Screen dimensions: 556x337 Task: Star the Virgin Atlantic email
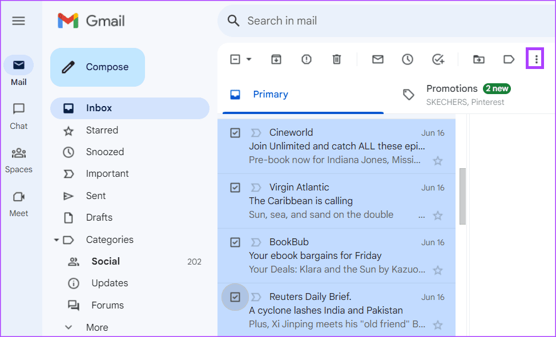(438, 216)
